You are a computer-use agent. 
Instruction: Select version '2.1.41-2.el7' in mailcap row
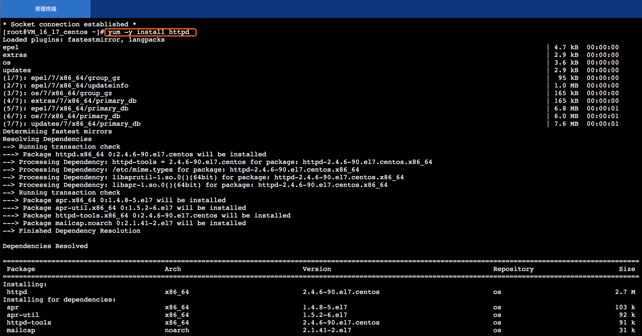[x=327, y=330]
